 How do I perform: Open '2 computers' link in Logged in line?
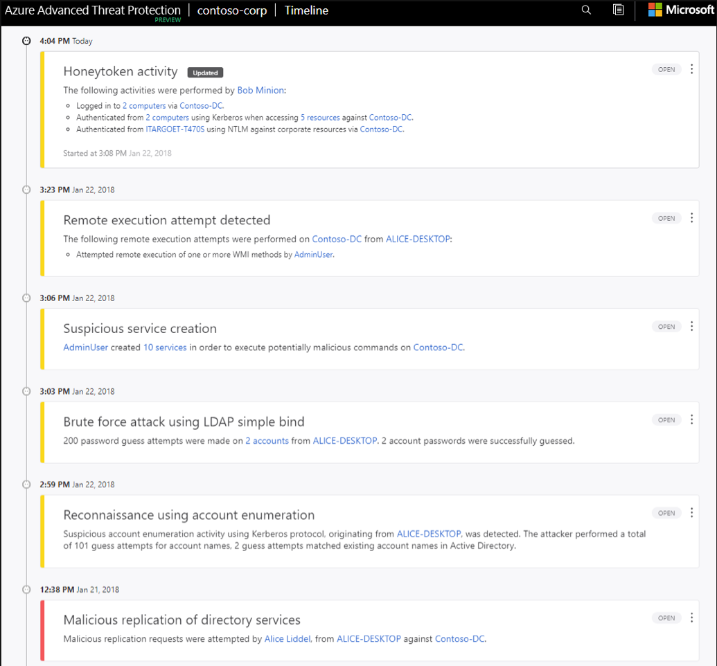point(144,106)
